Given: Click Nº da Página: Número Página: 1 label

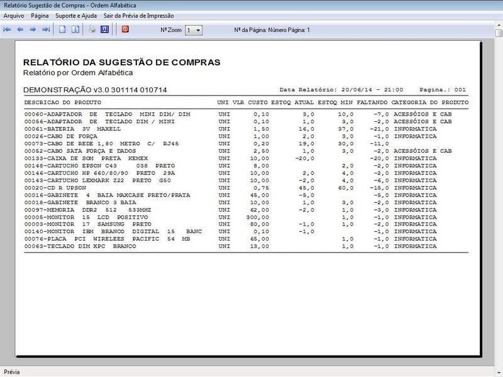Looking at the screenshot, I should coord(272,30).
